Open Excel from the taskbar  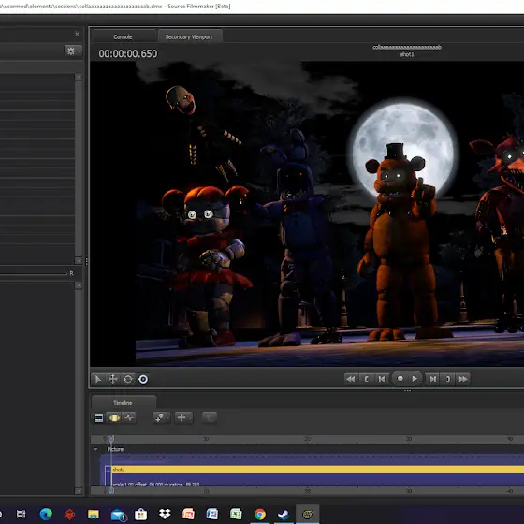[236, 514]
